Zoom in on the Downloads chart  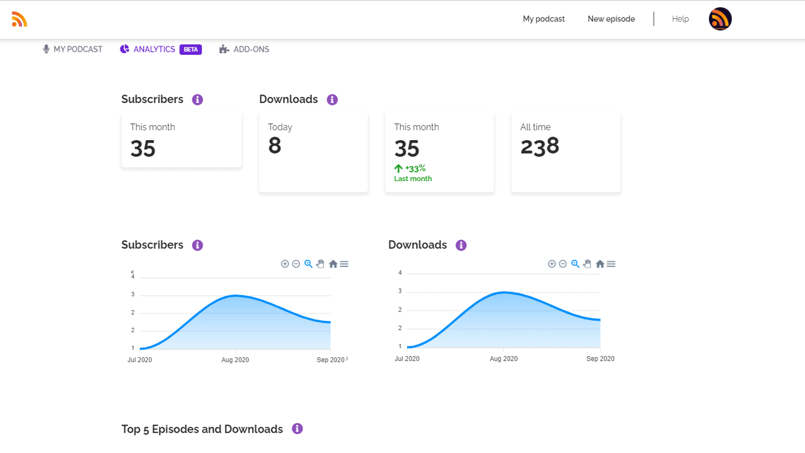pyautogui.click(x=552, y=264)
